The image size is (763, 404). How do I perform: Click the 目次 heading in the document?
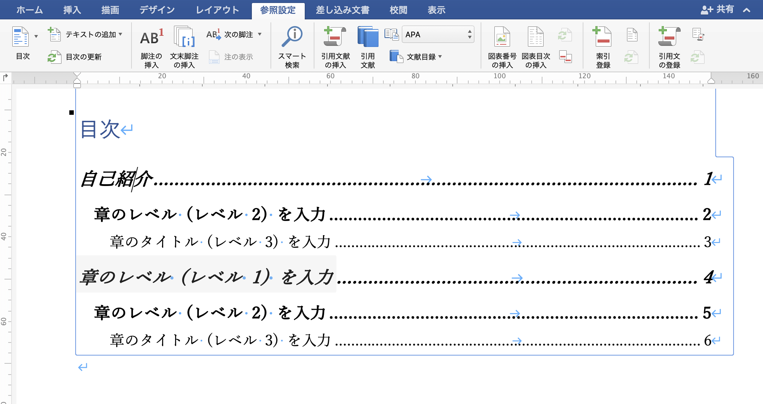coord(100,129)
